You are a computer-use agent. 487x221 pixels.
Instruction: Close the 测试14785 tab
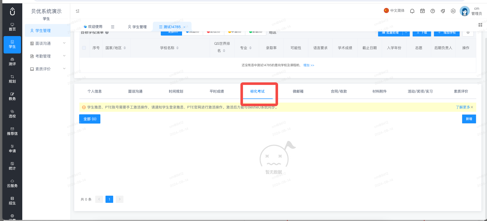(184, 27)
